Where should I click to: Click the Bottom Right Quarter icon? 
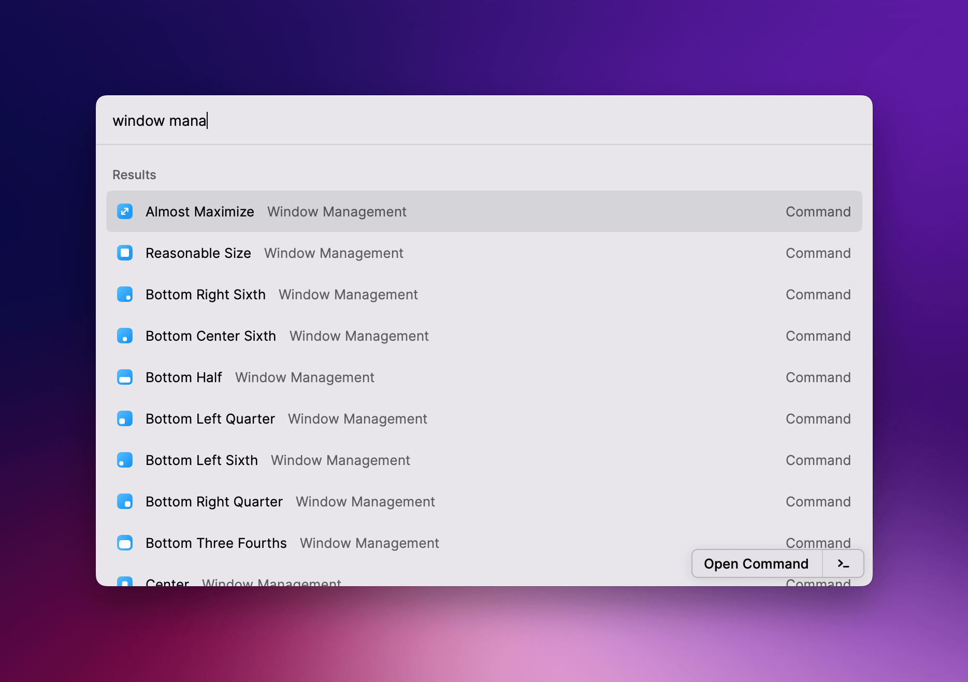[x=125, y=501]
